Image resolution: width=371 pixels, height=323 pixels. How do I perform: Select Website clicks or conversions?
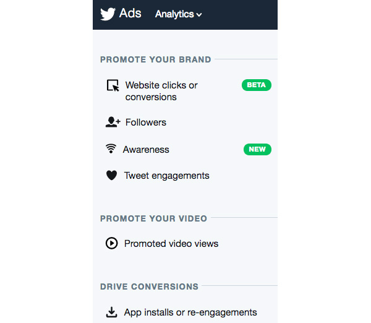[x=161, y=91]
